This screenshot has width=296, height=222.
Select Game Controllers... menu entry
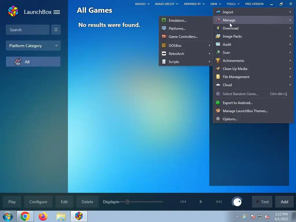click(186, 37)
